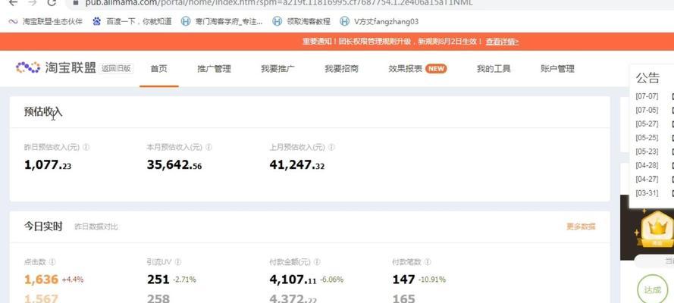Open 效果报表 menu

pos(406,69)
